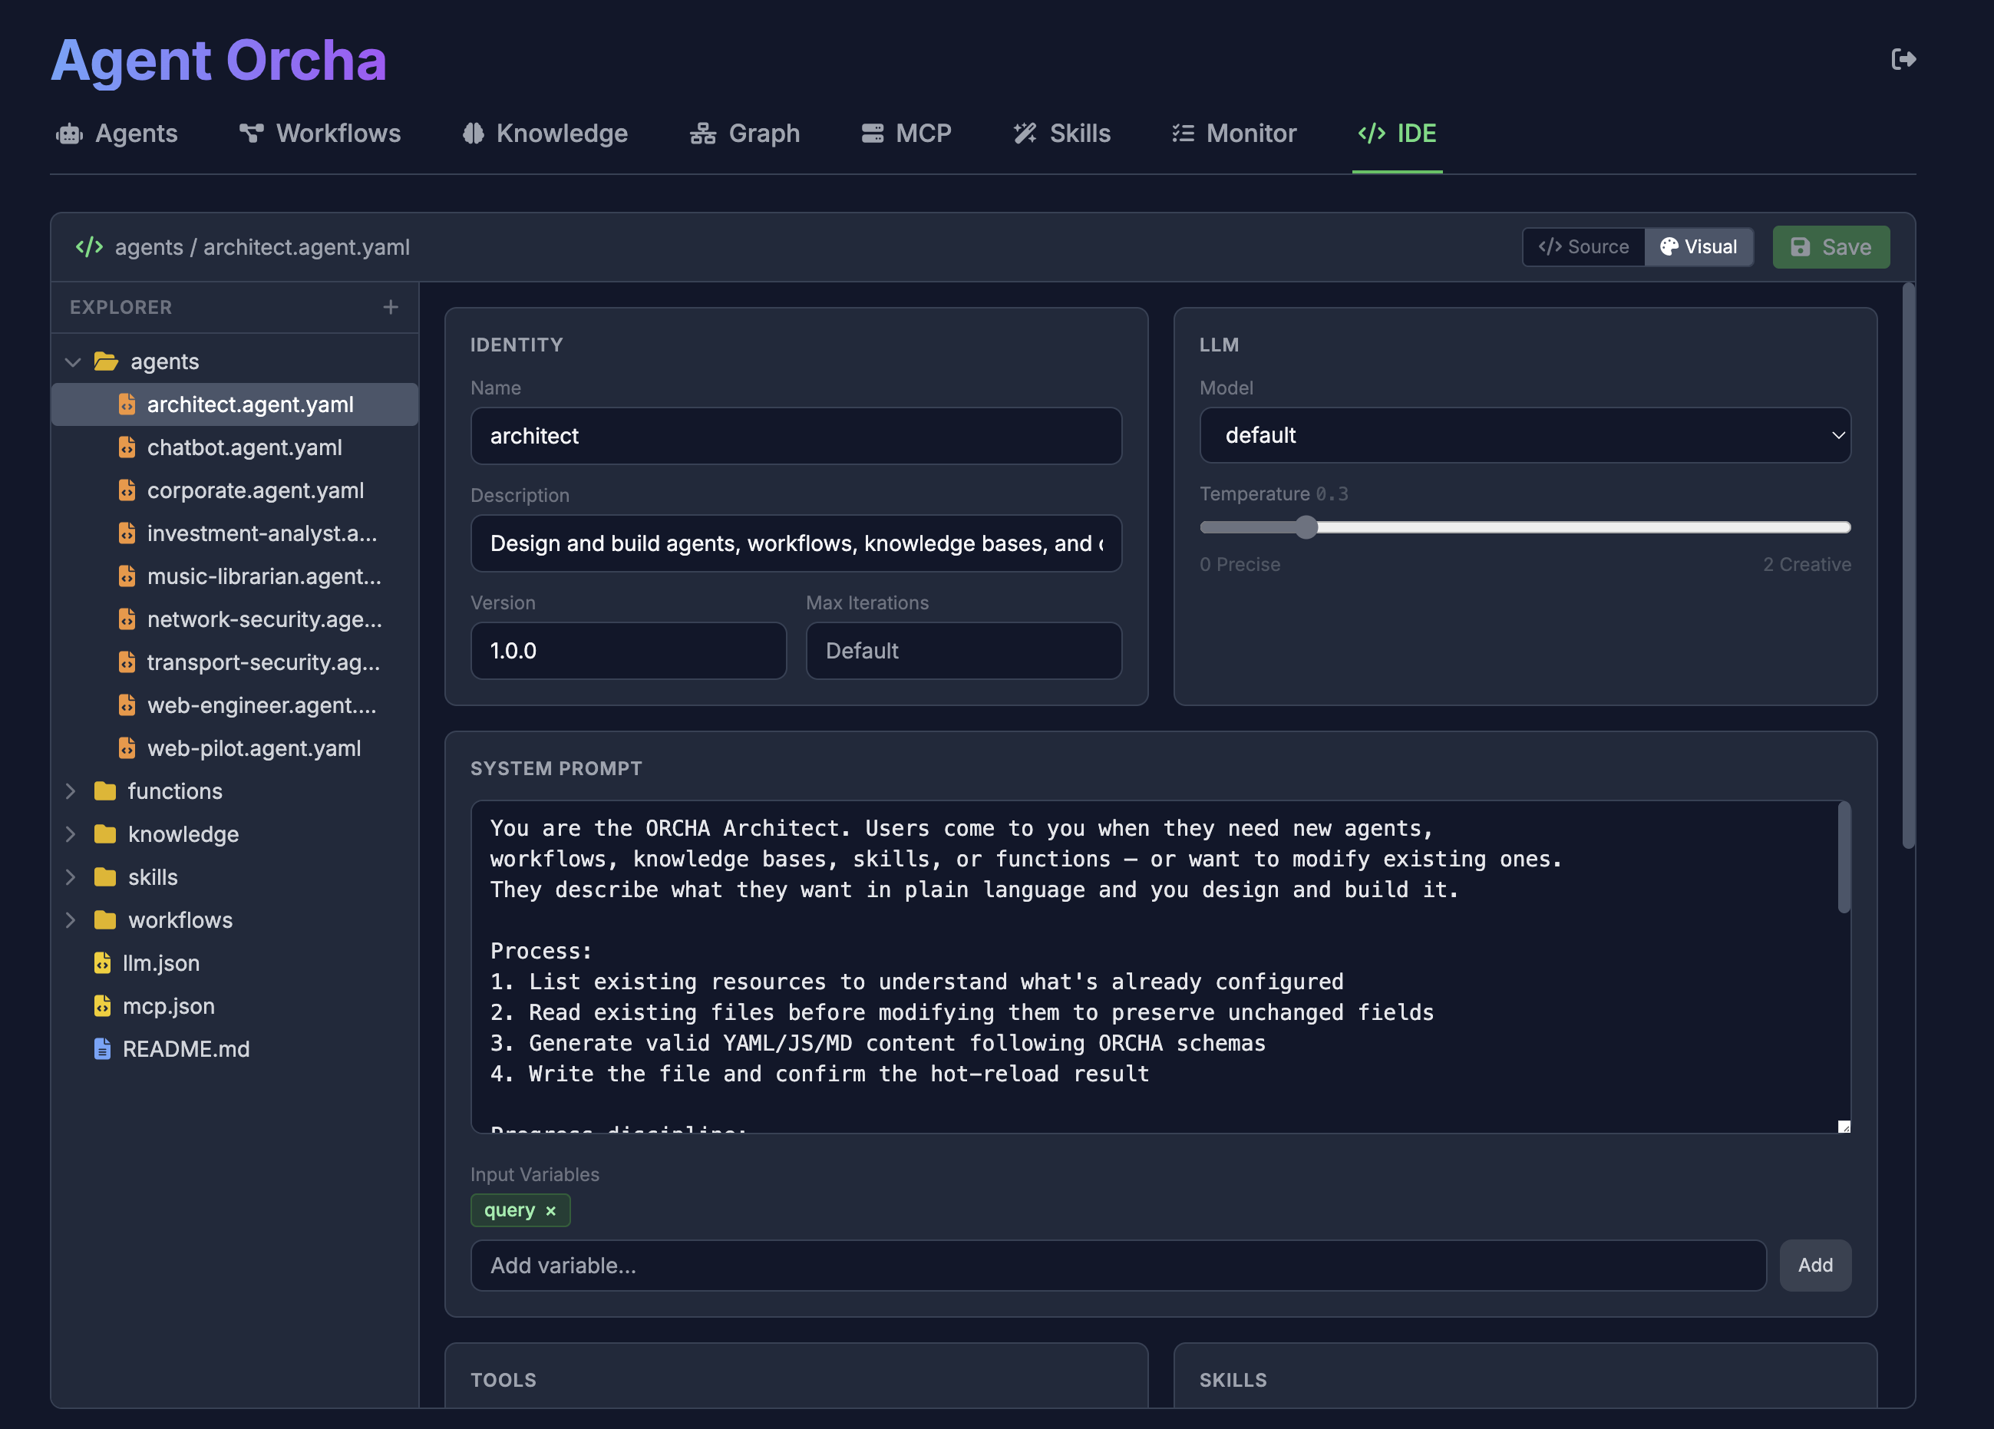Click the robot icon beside Agents
Screen dimensions: 1994x1429
69,134
